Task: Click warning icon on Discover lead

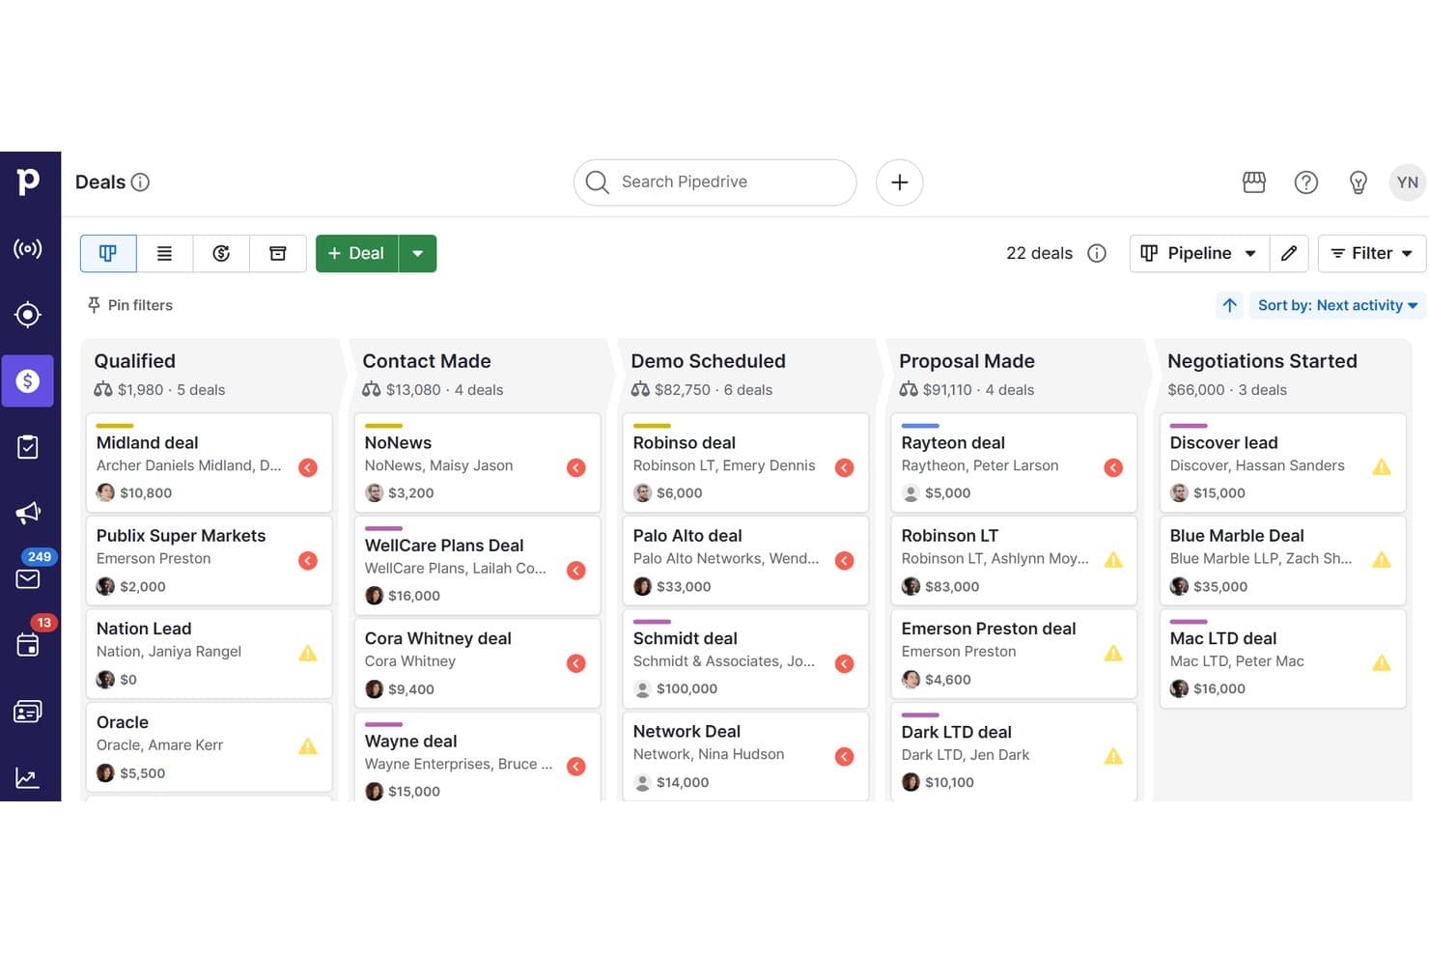Action: click(x=1382, y=467)
